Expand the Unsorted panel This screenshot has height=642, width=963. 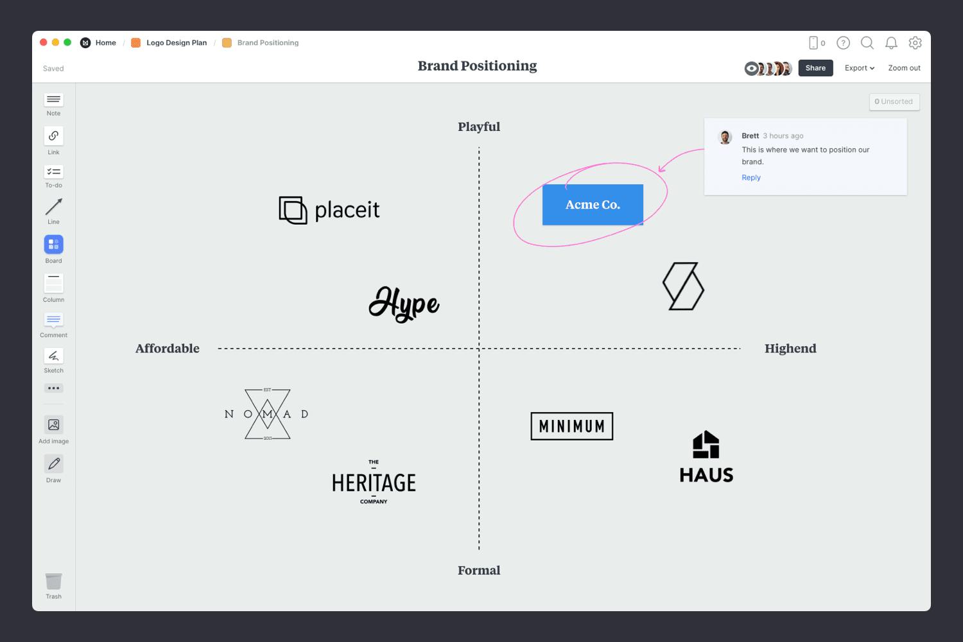[x=894, y=101]
